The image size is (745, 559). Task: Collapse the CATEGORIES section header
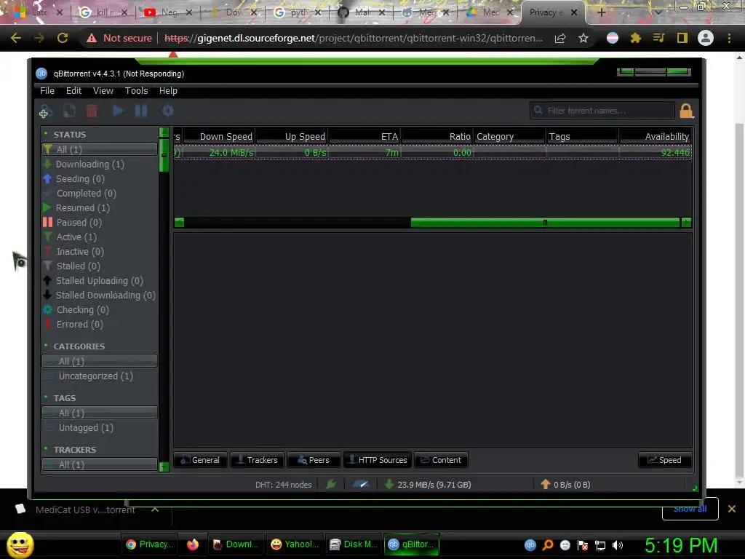tap(79, 346)
